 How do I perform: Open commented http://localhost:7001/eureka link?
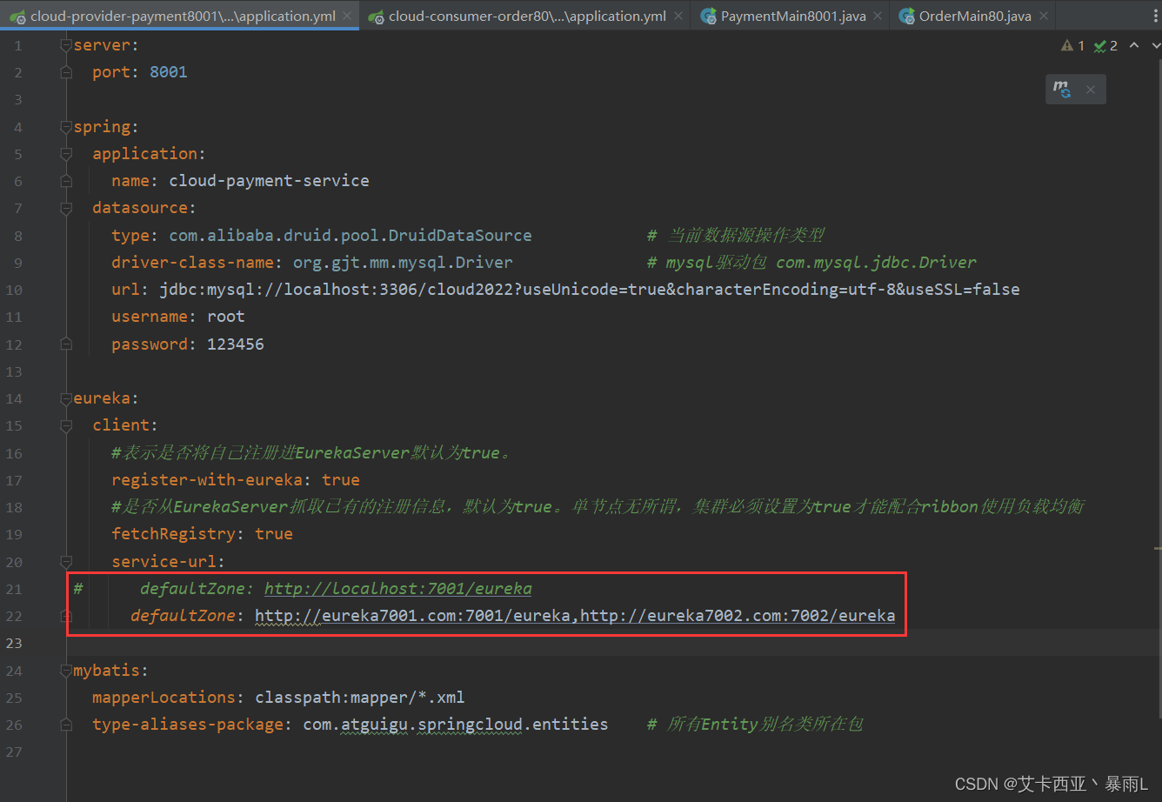[x=397, y=589]
